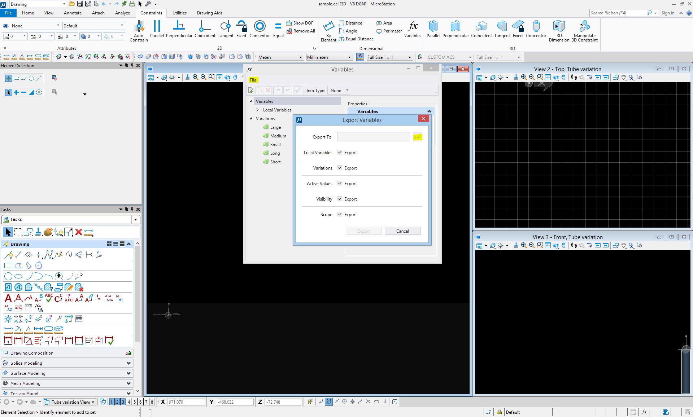693x417 pixels.
Task: Select the Angle dimensional constraint
Action: (x=348, y=31)
